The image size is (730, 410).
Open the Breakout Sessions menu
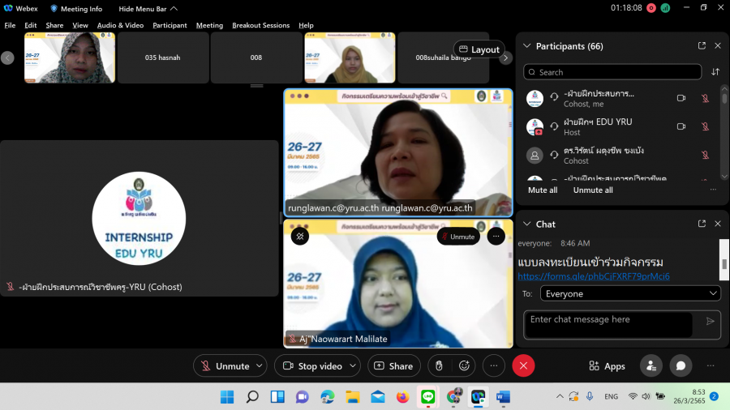point(260,25)
